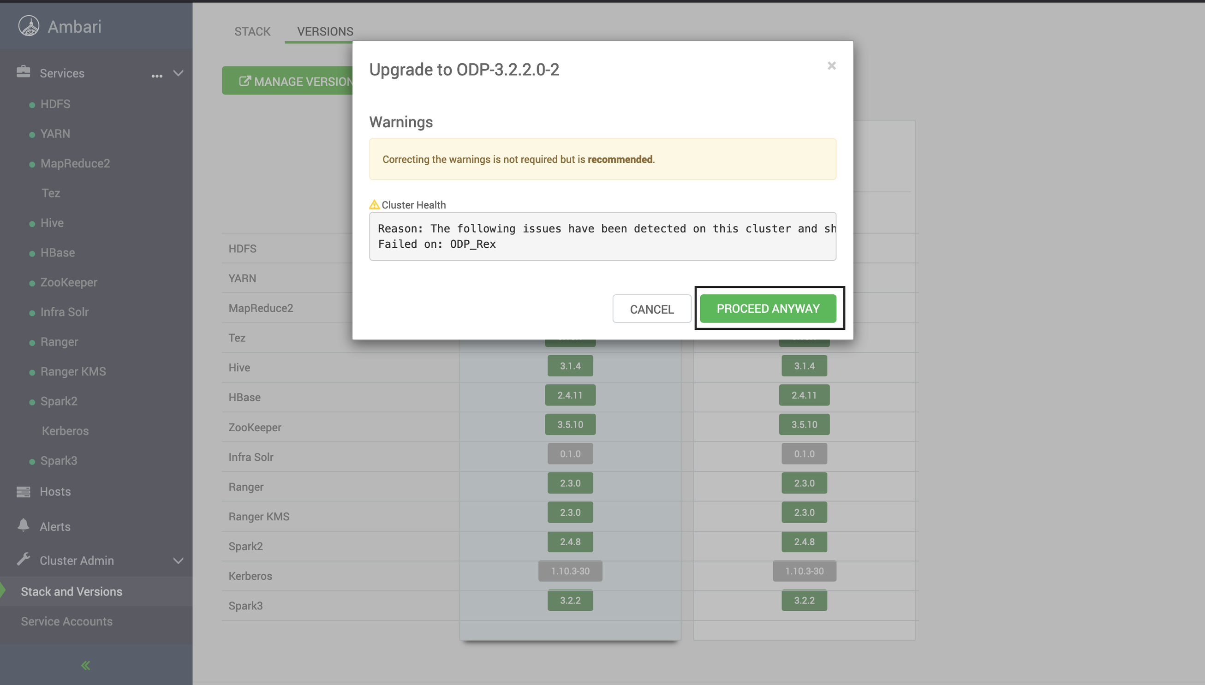
Task: Click ZooKeeper 3.5.10 badge in right column
Action: (x=804, y=424)
